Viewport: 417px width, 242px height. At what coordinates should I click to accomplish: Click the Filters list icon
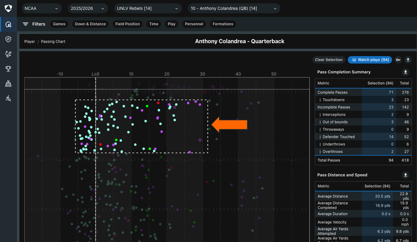[26, 24]
